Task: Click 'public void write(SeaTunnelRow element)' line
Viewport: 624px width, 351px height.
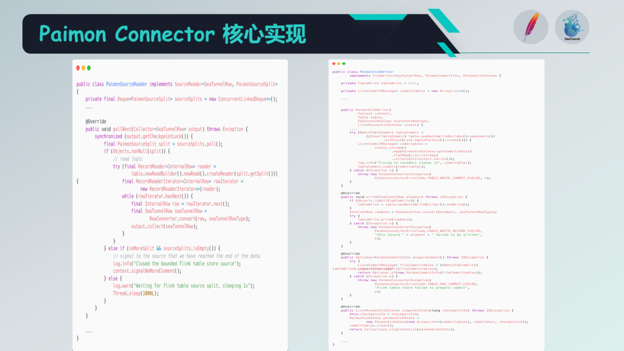Action: click(x=404, y=197)
